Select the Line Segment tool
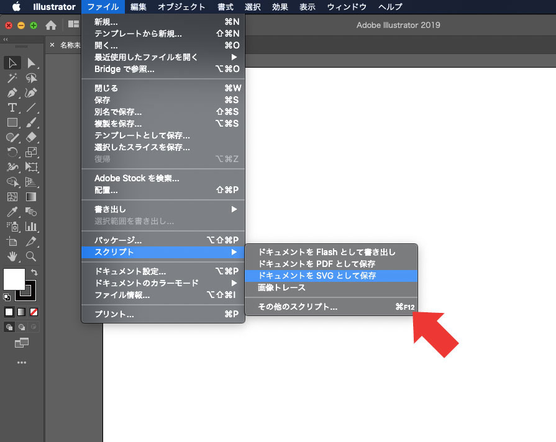This screenshot has height=442, width=556. (31, 107)
